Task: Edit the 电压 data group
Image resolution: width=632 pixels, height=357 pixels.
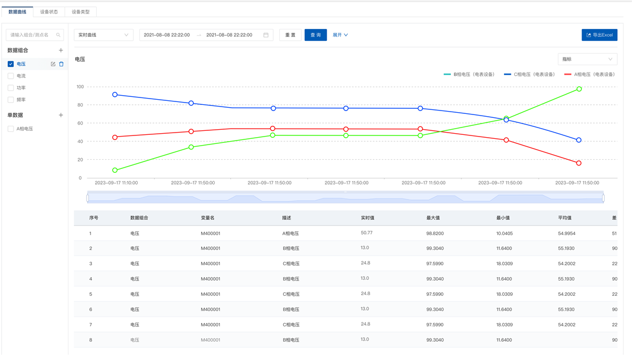Action: tap(53, 64)
